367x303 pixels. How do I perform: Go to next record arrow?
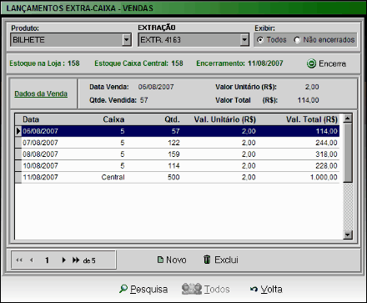pyautogui.click(x=63, y=260)
